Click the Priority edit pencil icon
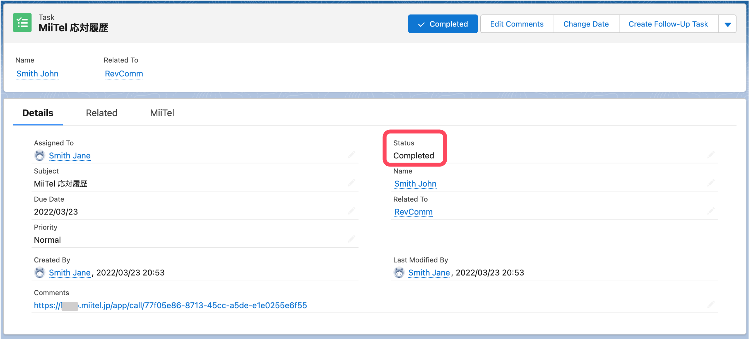 click(351, 239)
